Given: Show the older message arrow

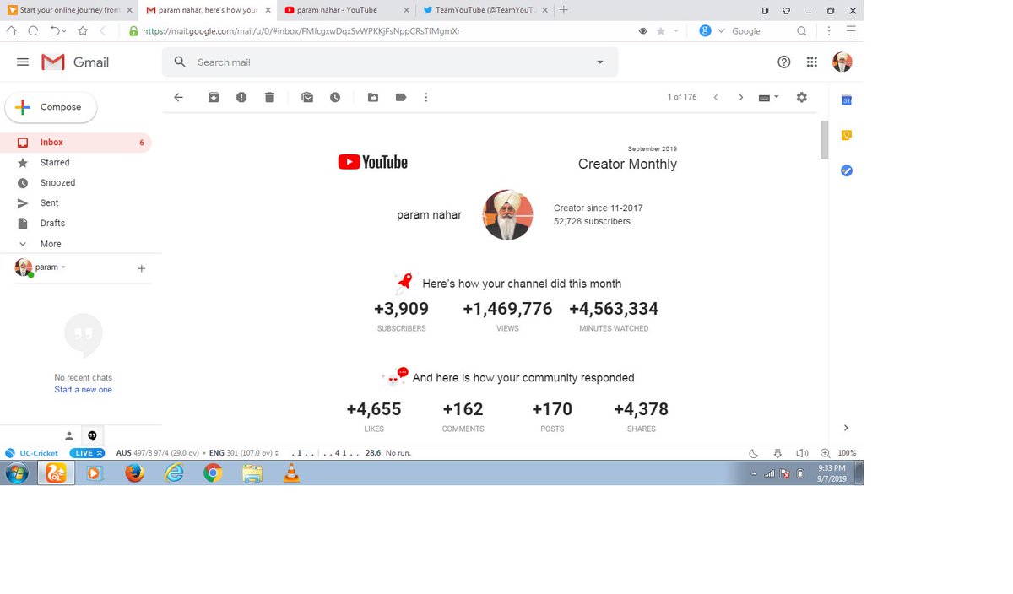Looking at the screenshot, I should pos(741,98).
